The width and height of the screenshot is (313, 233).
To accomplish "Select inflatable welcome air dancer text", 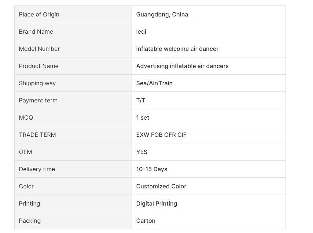I will (177, 49).
